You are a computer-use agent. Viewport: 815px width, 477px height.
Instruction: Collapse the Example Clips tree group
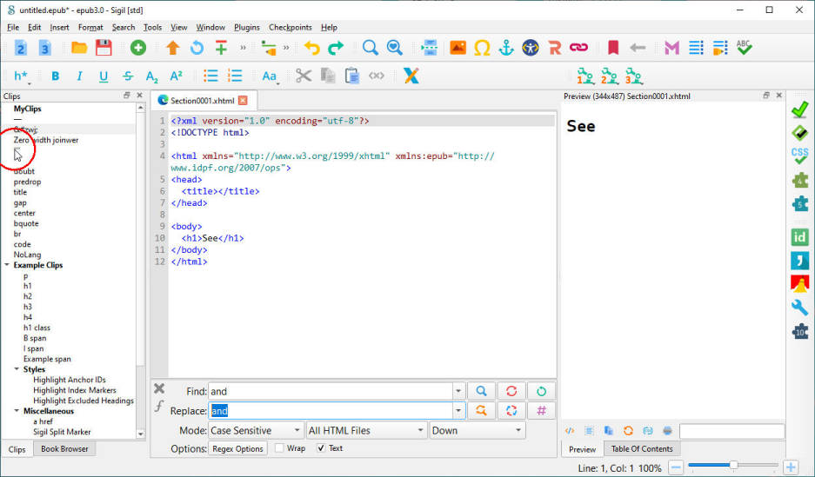[8, 265]
